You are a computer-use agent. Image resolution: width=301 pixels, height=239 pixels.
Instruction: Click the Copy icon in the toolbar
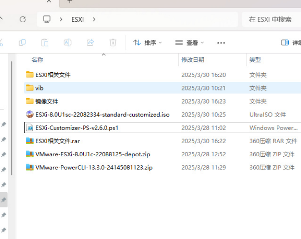(22, 43)
